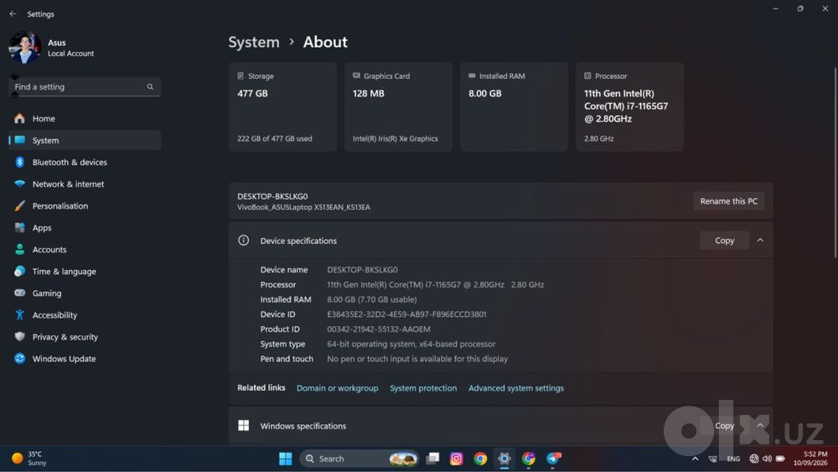This screenshot has height=472, width=838.
Task: Click the Processor i7-1165G7 card
Action: click(x=629, y=107)
